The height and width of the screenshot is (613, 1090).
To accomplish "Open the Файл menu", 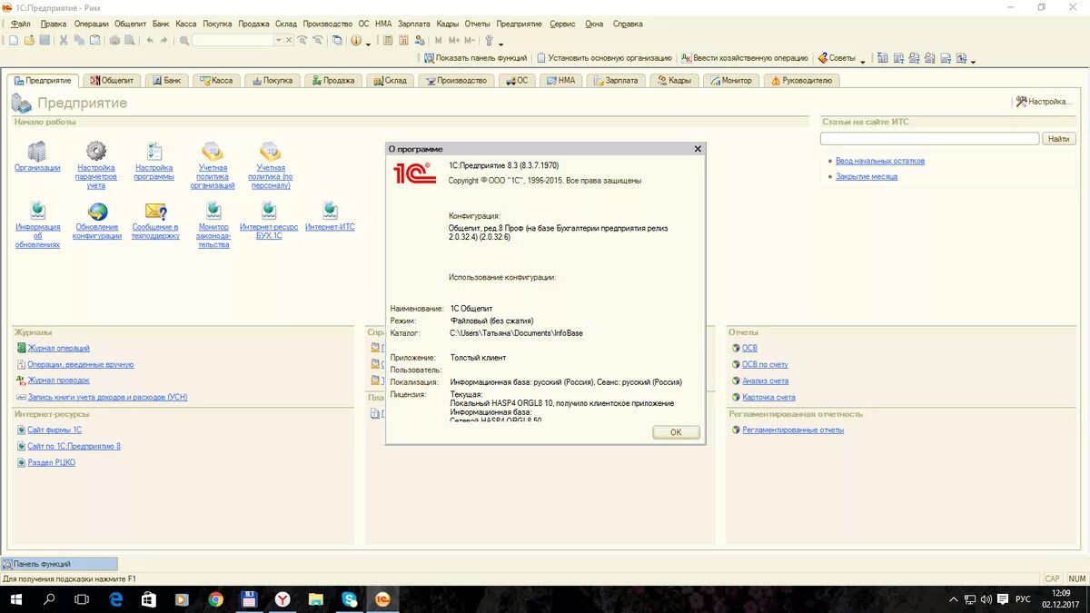I will 21,24.
